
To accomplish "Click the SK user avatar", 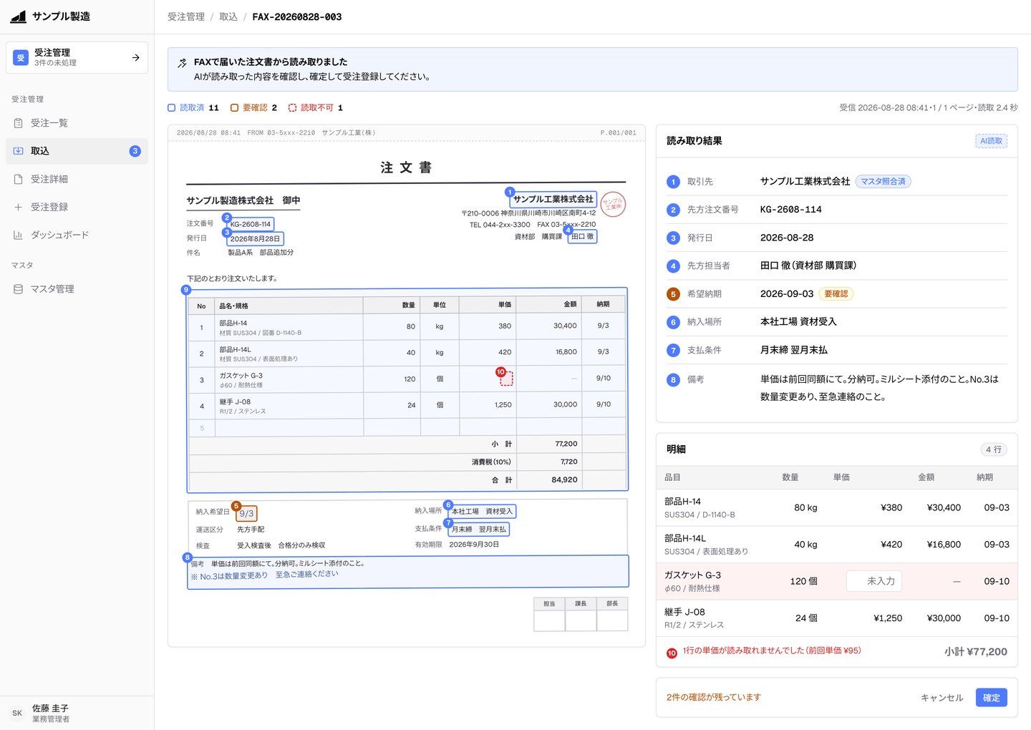I will (x=17, y=713).
